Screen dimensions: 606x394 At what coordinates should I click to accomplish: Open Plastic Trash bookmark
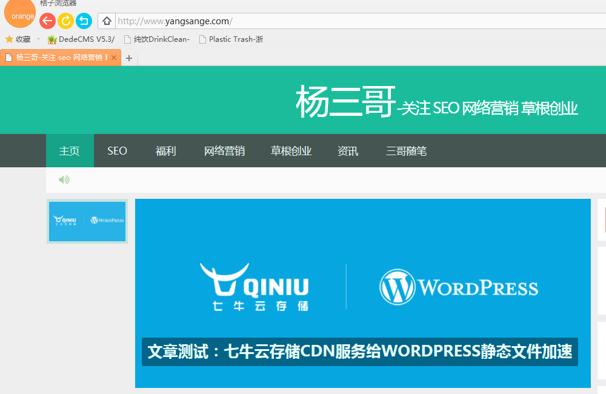click(231, 39)
